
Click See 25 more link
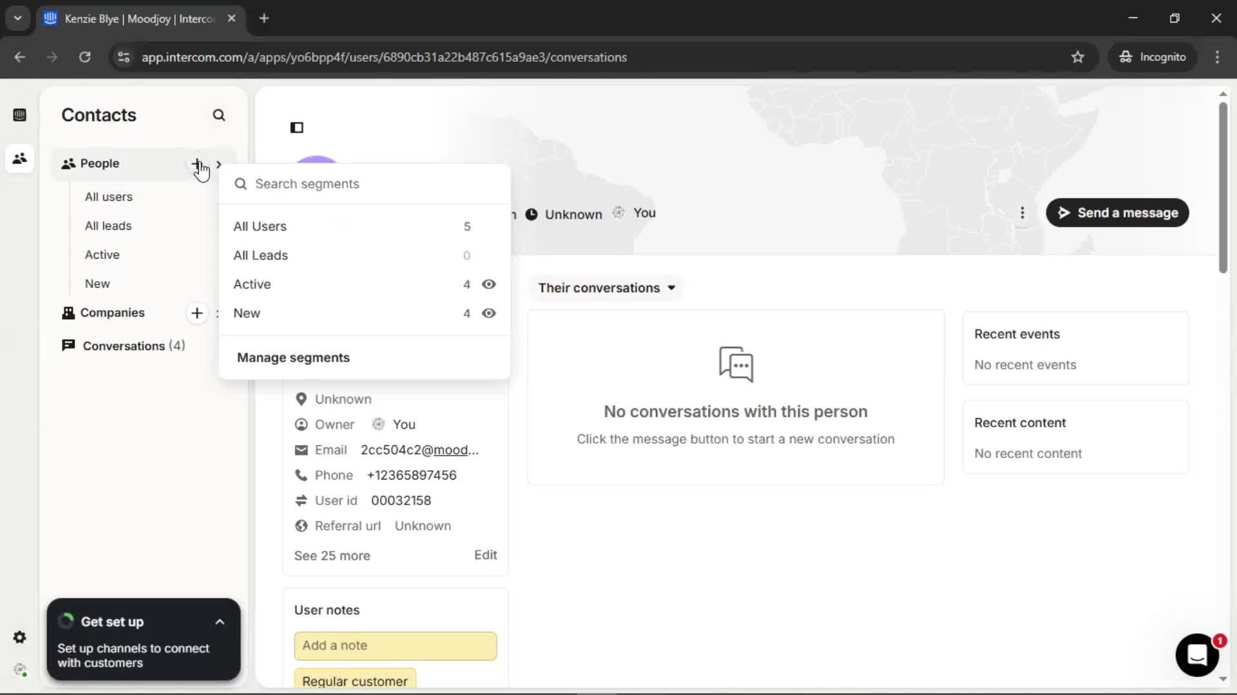coord(332,556)
